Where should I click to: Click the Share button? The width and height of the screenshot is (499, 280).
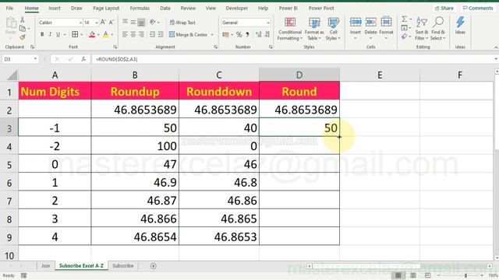click(x=444, y=8)
